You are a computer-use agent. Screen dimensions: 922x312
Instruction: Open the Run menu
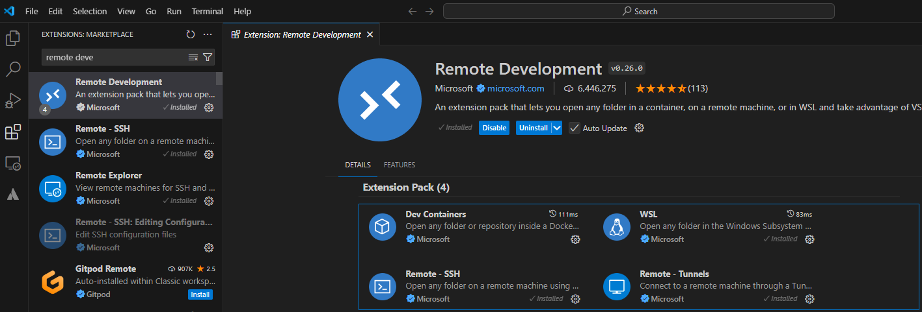point(174,11)
